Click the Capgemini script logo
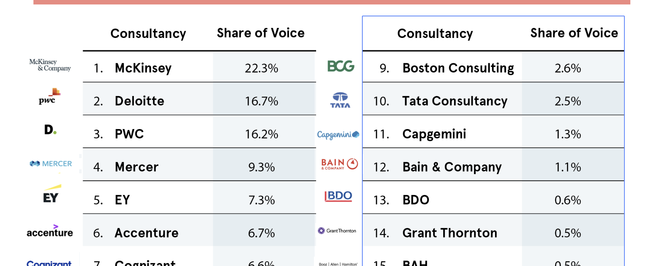The height and width of the screenshot is (266, 668). click(x=338, y=134)
